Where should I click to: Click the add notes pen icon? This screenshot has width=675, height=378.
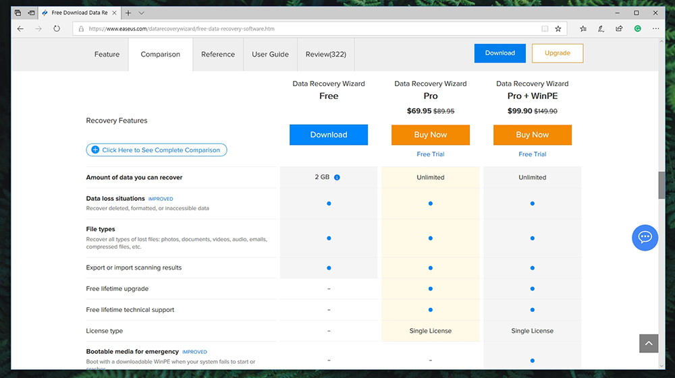601,29
